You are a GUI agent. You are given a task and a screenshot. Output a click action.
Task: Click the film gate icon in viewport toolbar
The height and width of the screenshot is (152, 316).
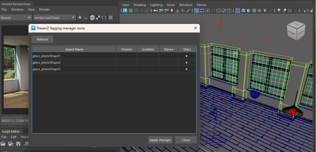coord(202,11)
